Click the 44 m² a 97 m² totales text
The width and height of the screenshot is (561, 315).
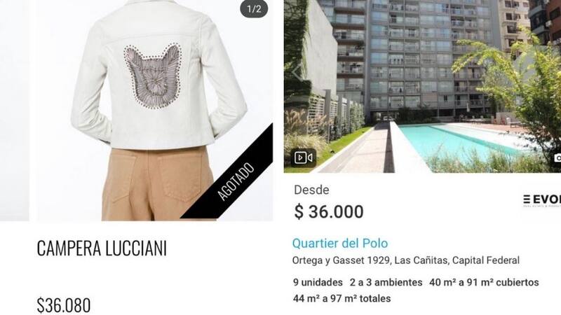[x=342, y=299]
